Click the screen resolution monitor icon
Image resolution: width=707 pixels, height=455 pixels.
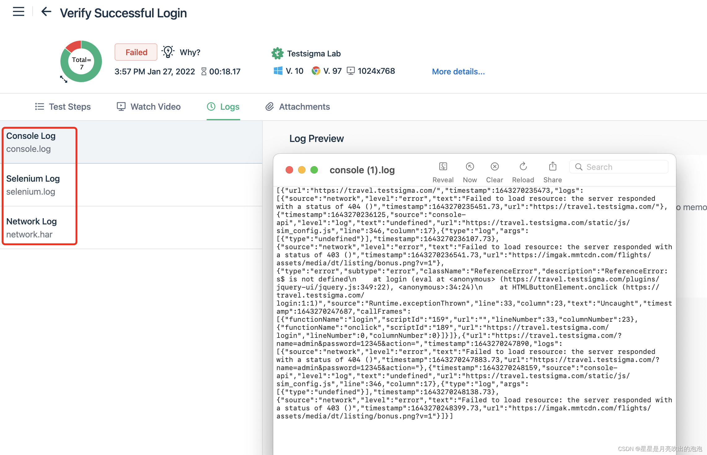(351, 71)
